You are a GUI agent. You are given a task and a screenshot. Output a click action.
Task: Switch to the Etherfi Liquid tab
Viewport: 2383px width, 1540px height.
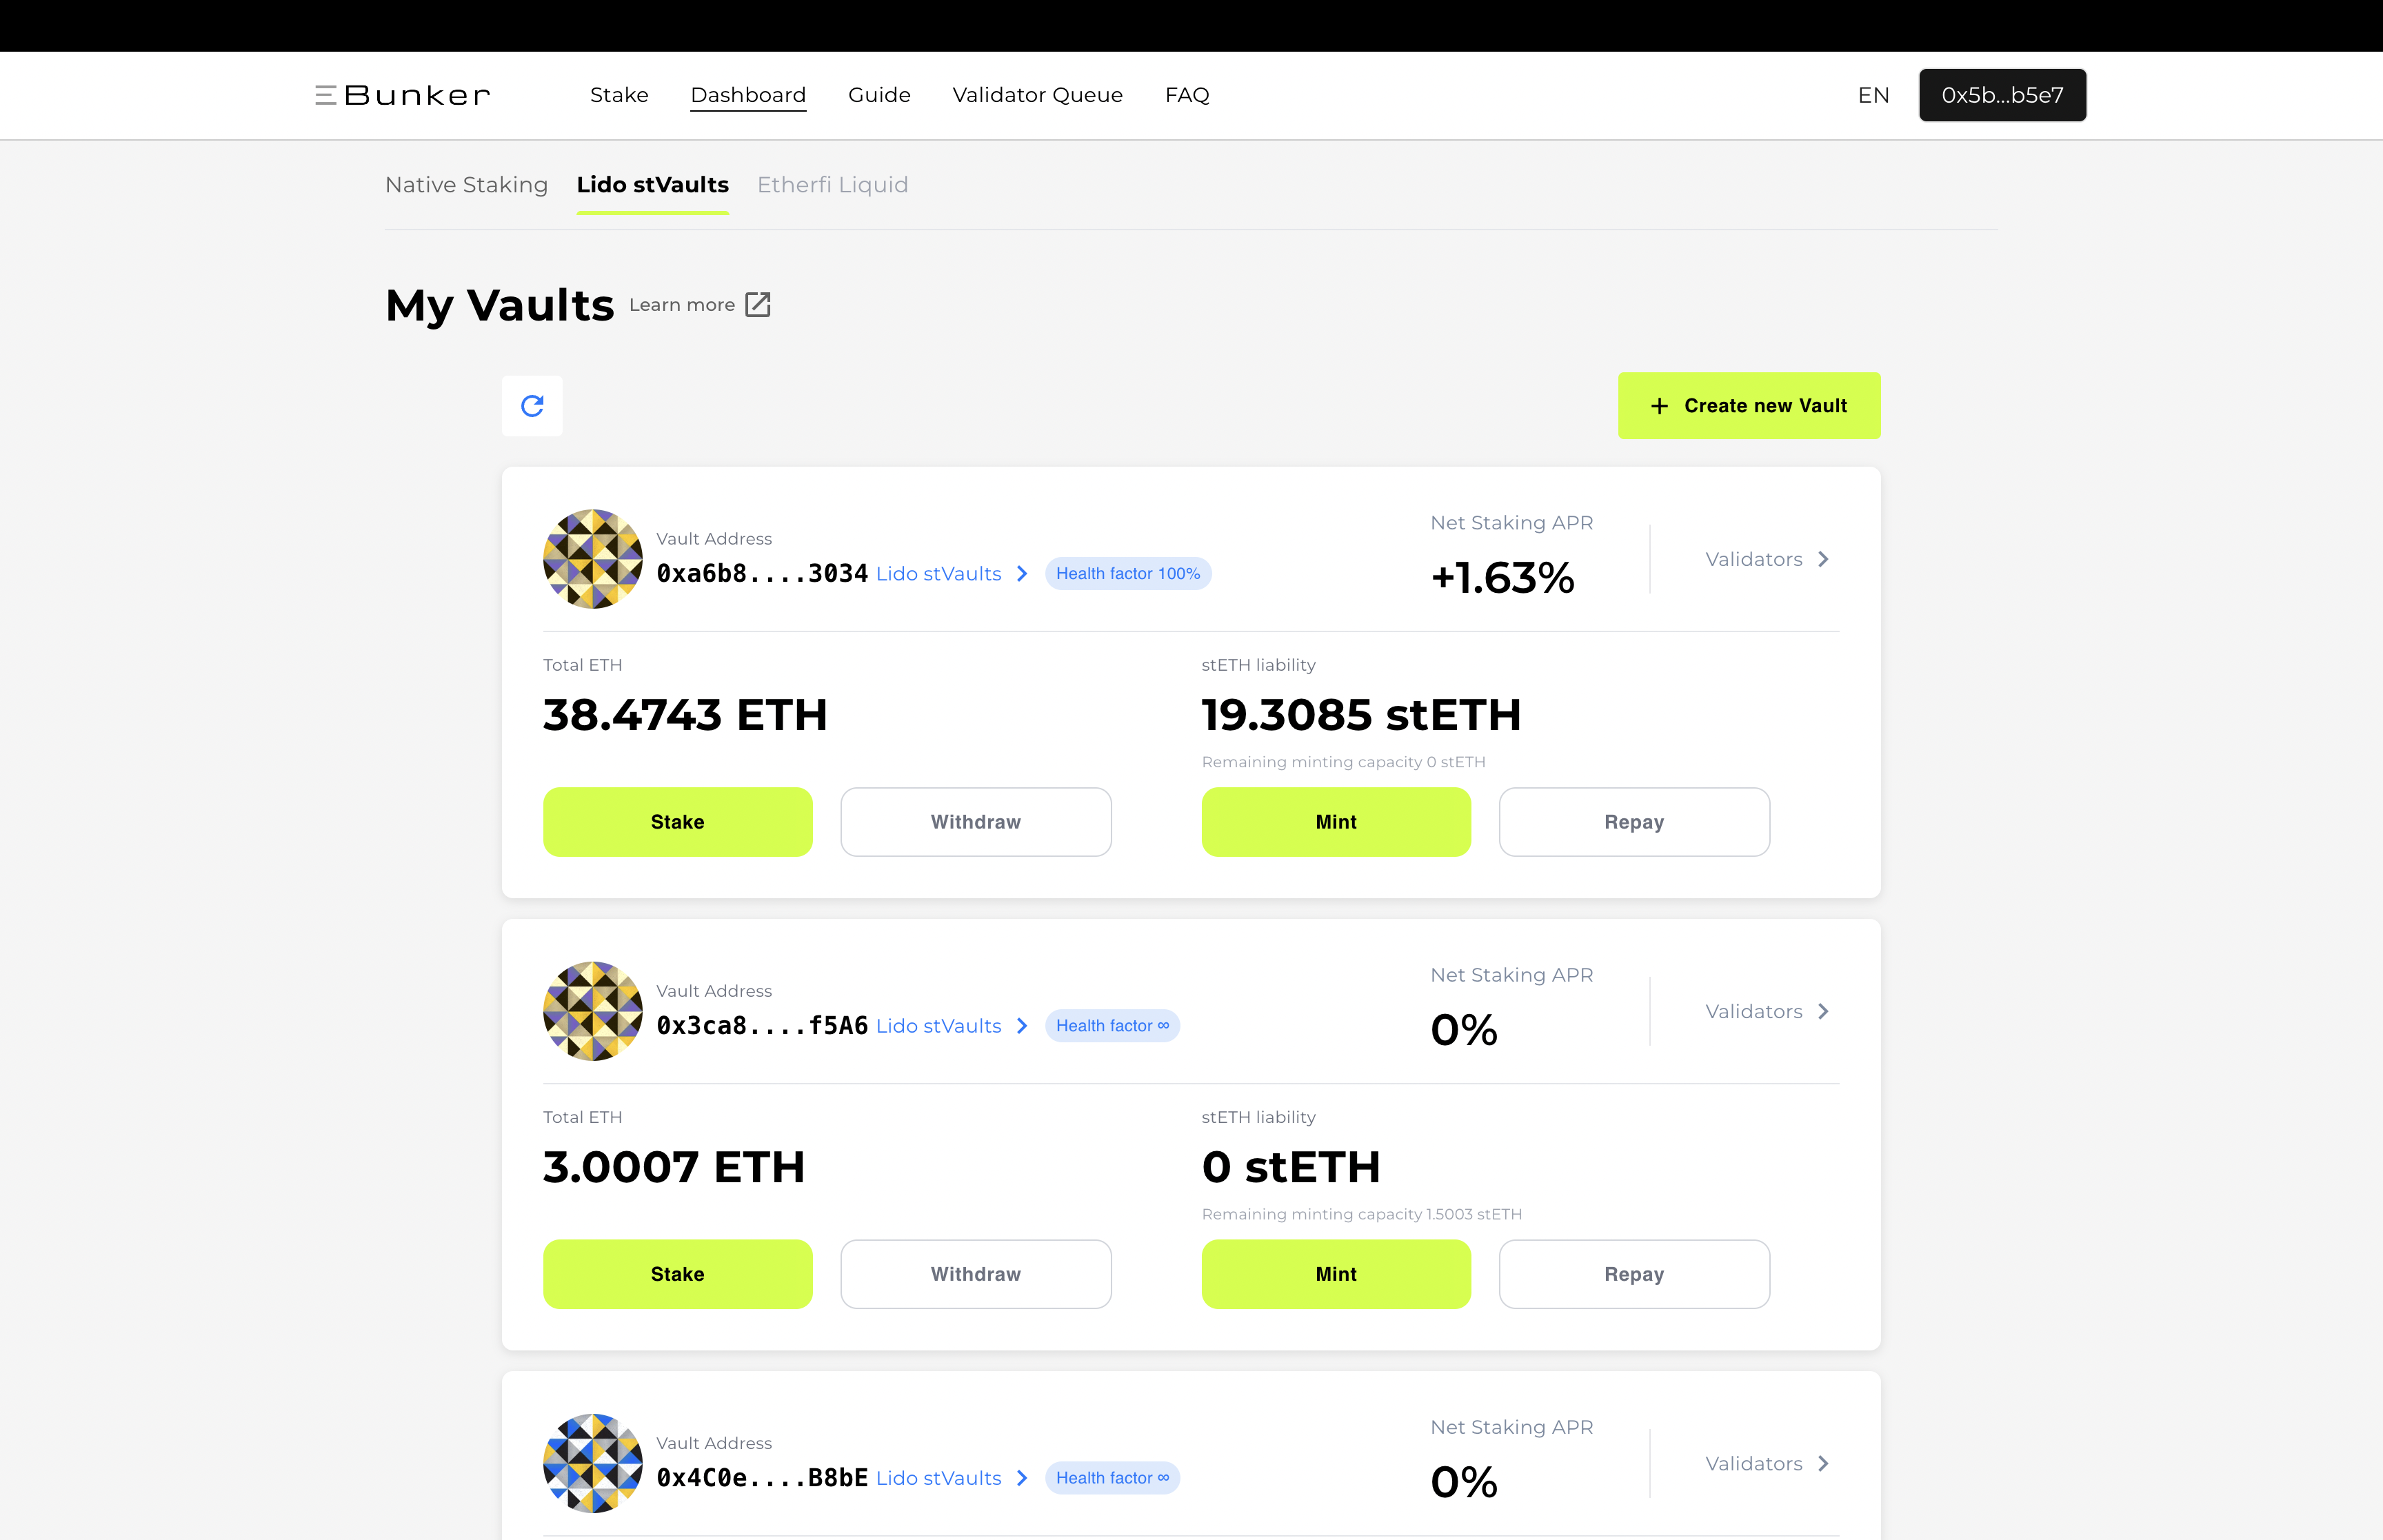coord(832,185)
